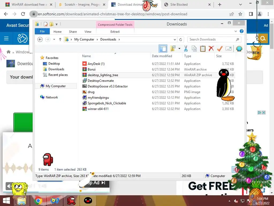Click the blue shell globe toolbar icon
This screenshot has width=274, height=206.
pos(239,49)
